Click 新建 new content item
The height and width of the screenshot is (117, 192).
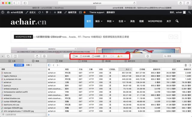[x=58, y=12]
